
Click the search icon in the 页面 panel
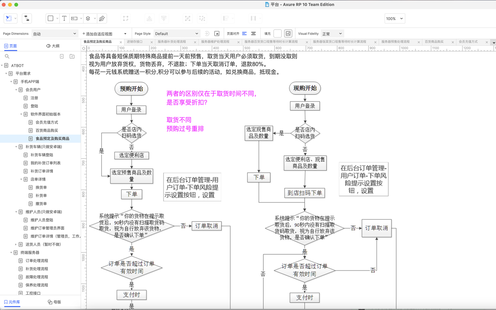coord(7,56)
